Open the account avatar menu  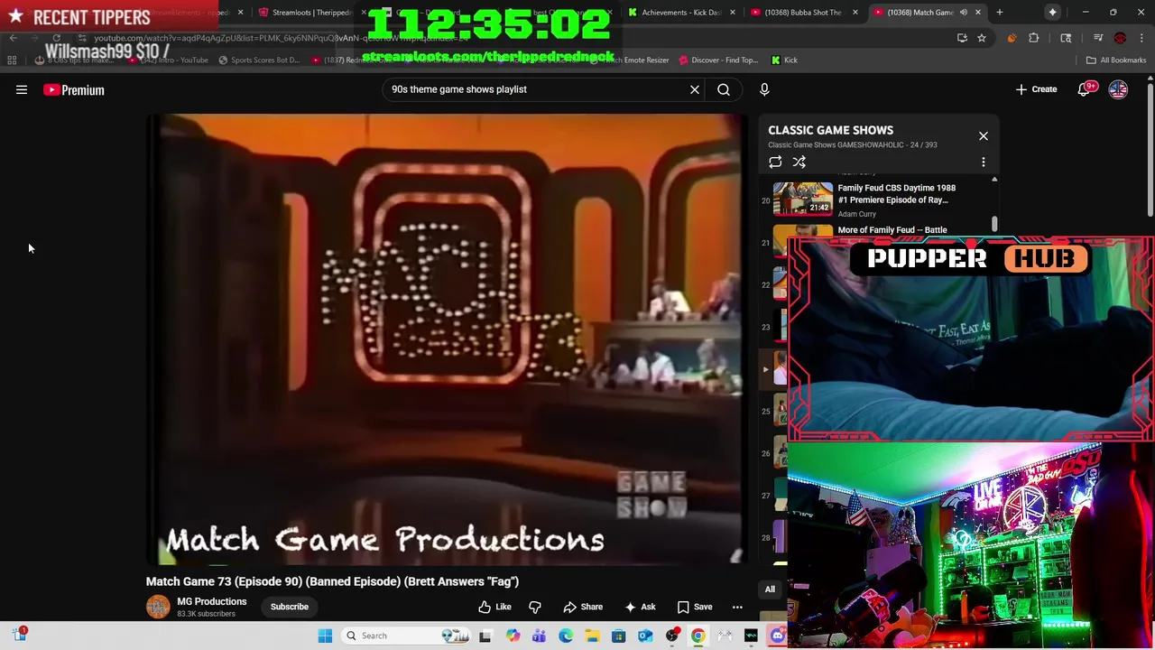pos(1118,89)
